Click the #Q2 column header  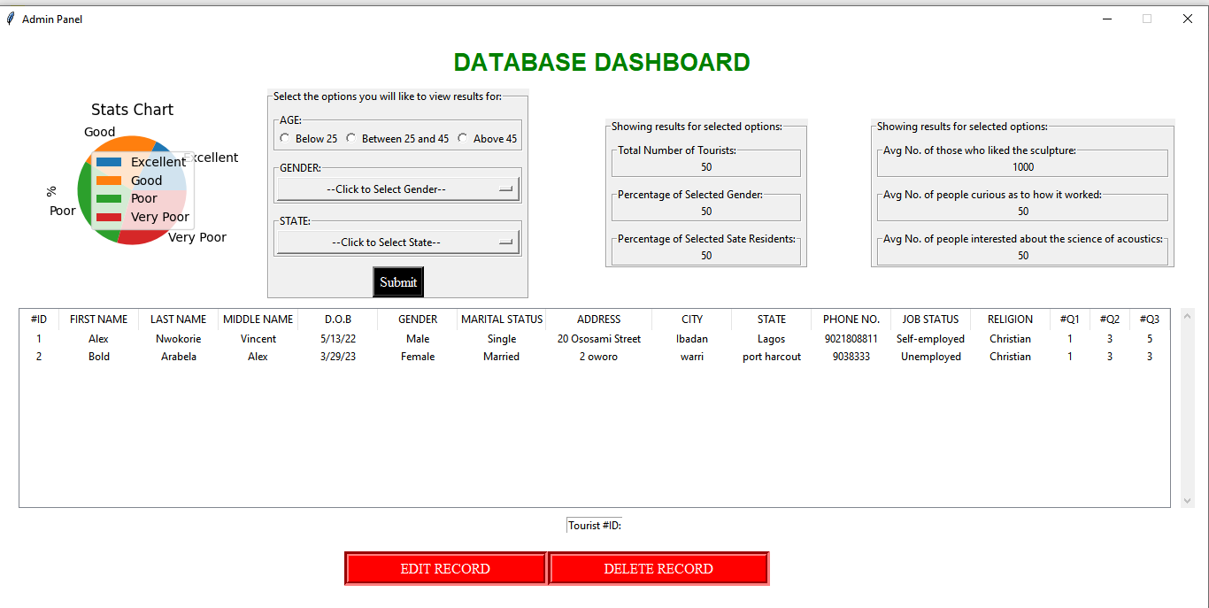click(1110, 319)
